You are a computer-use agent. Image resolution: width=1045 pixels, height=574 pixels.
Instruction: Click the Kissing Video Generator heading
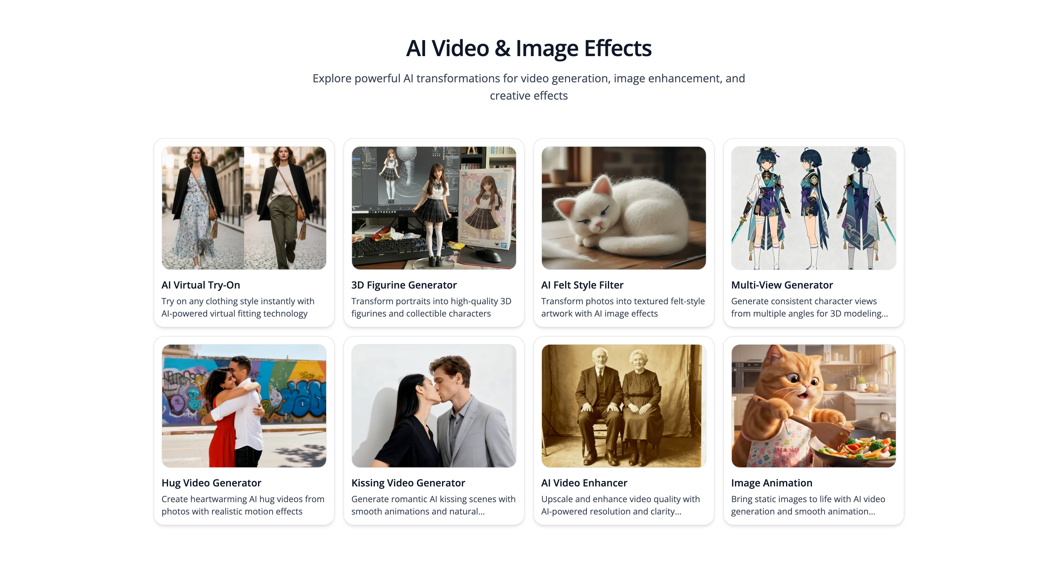pyautogui.click(x=408, y=483)
